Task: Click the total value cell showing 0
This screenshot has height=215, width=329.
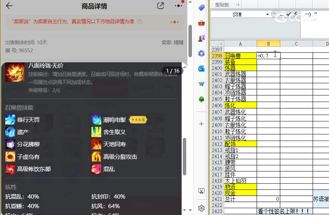Action: [x=268, y=199]
